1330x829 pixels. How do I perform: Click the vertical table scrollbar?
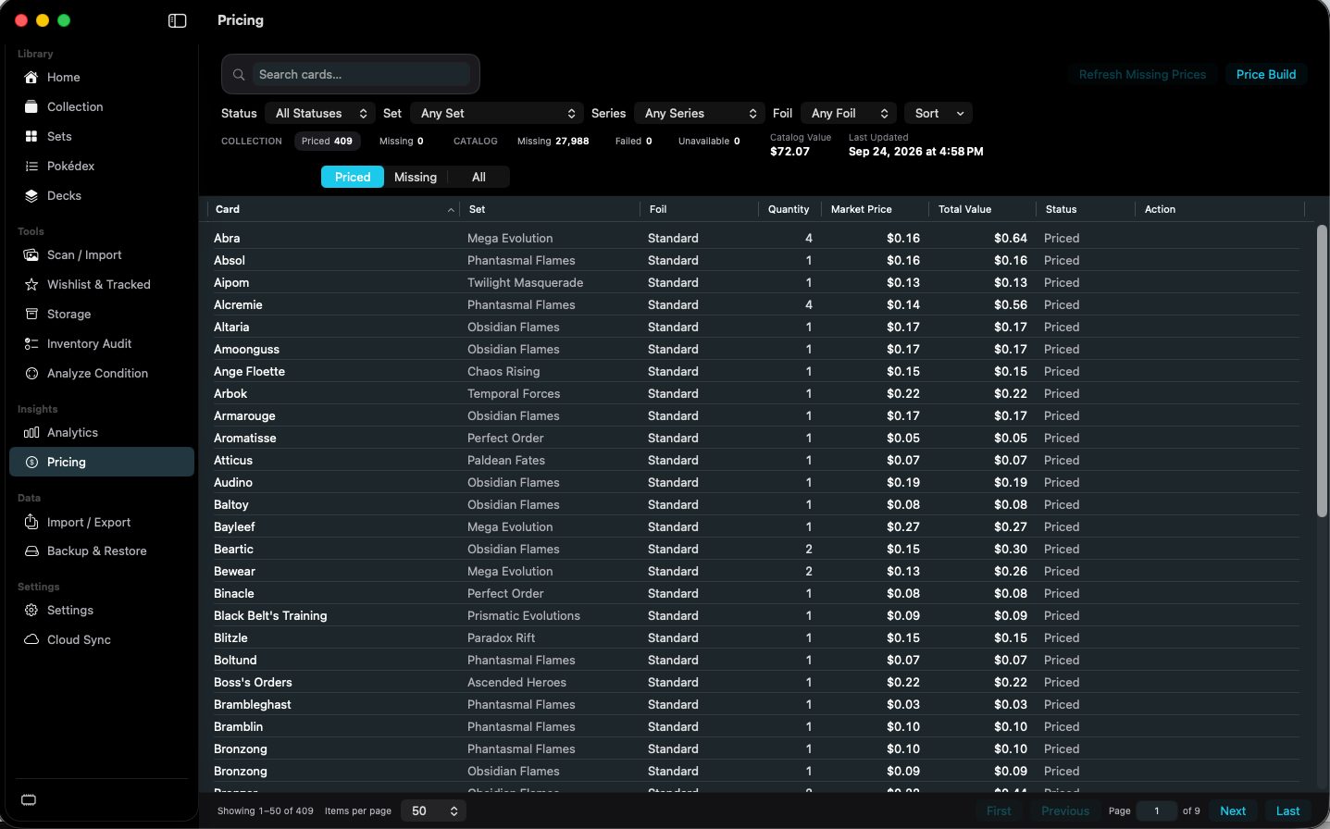point(1322,370)
